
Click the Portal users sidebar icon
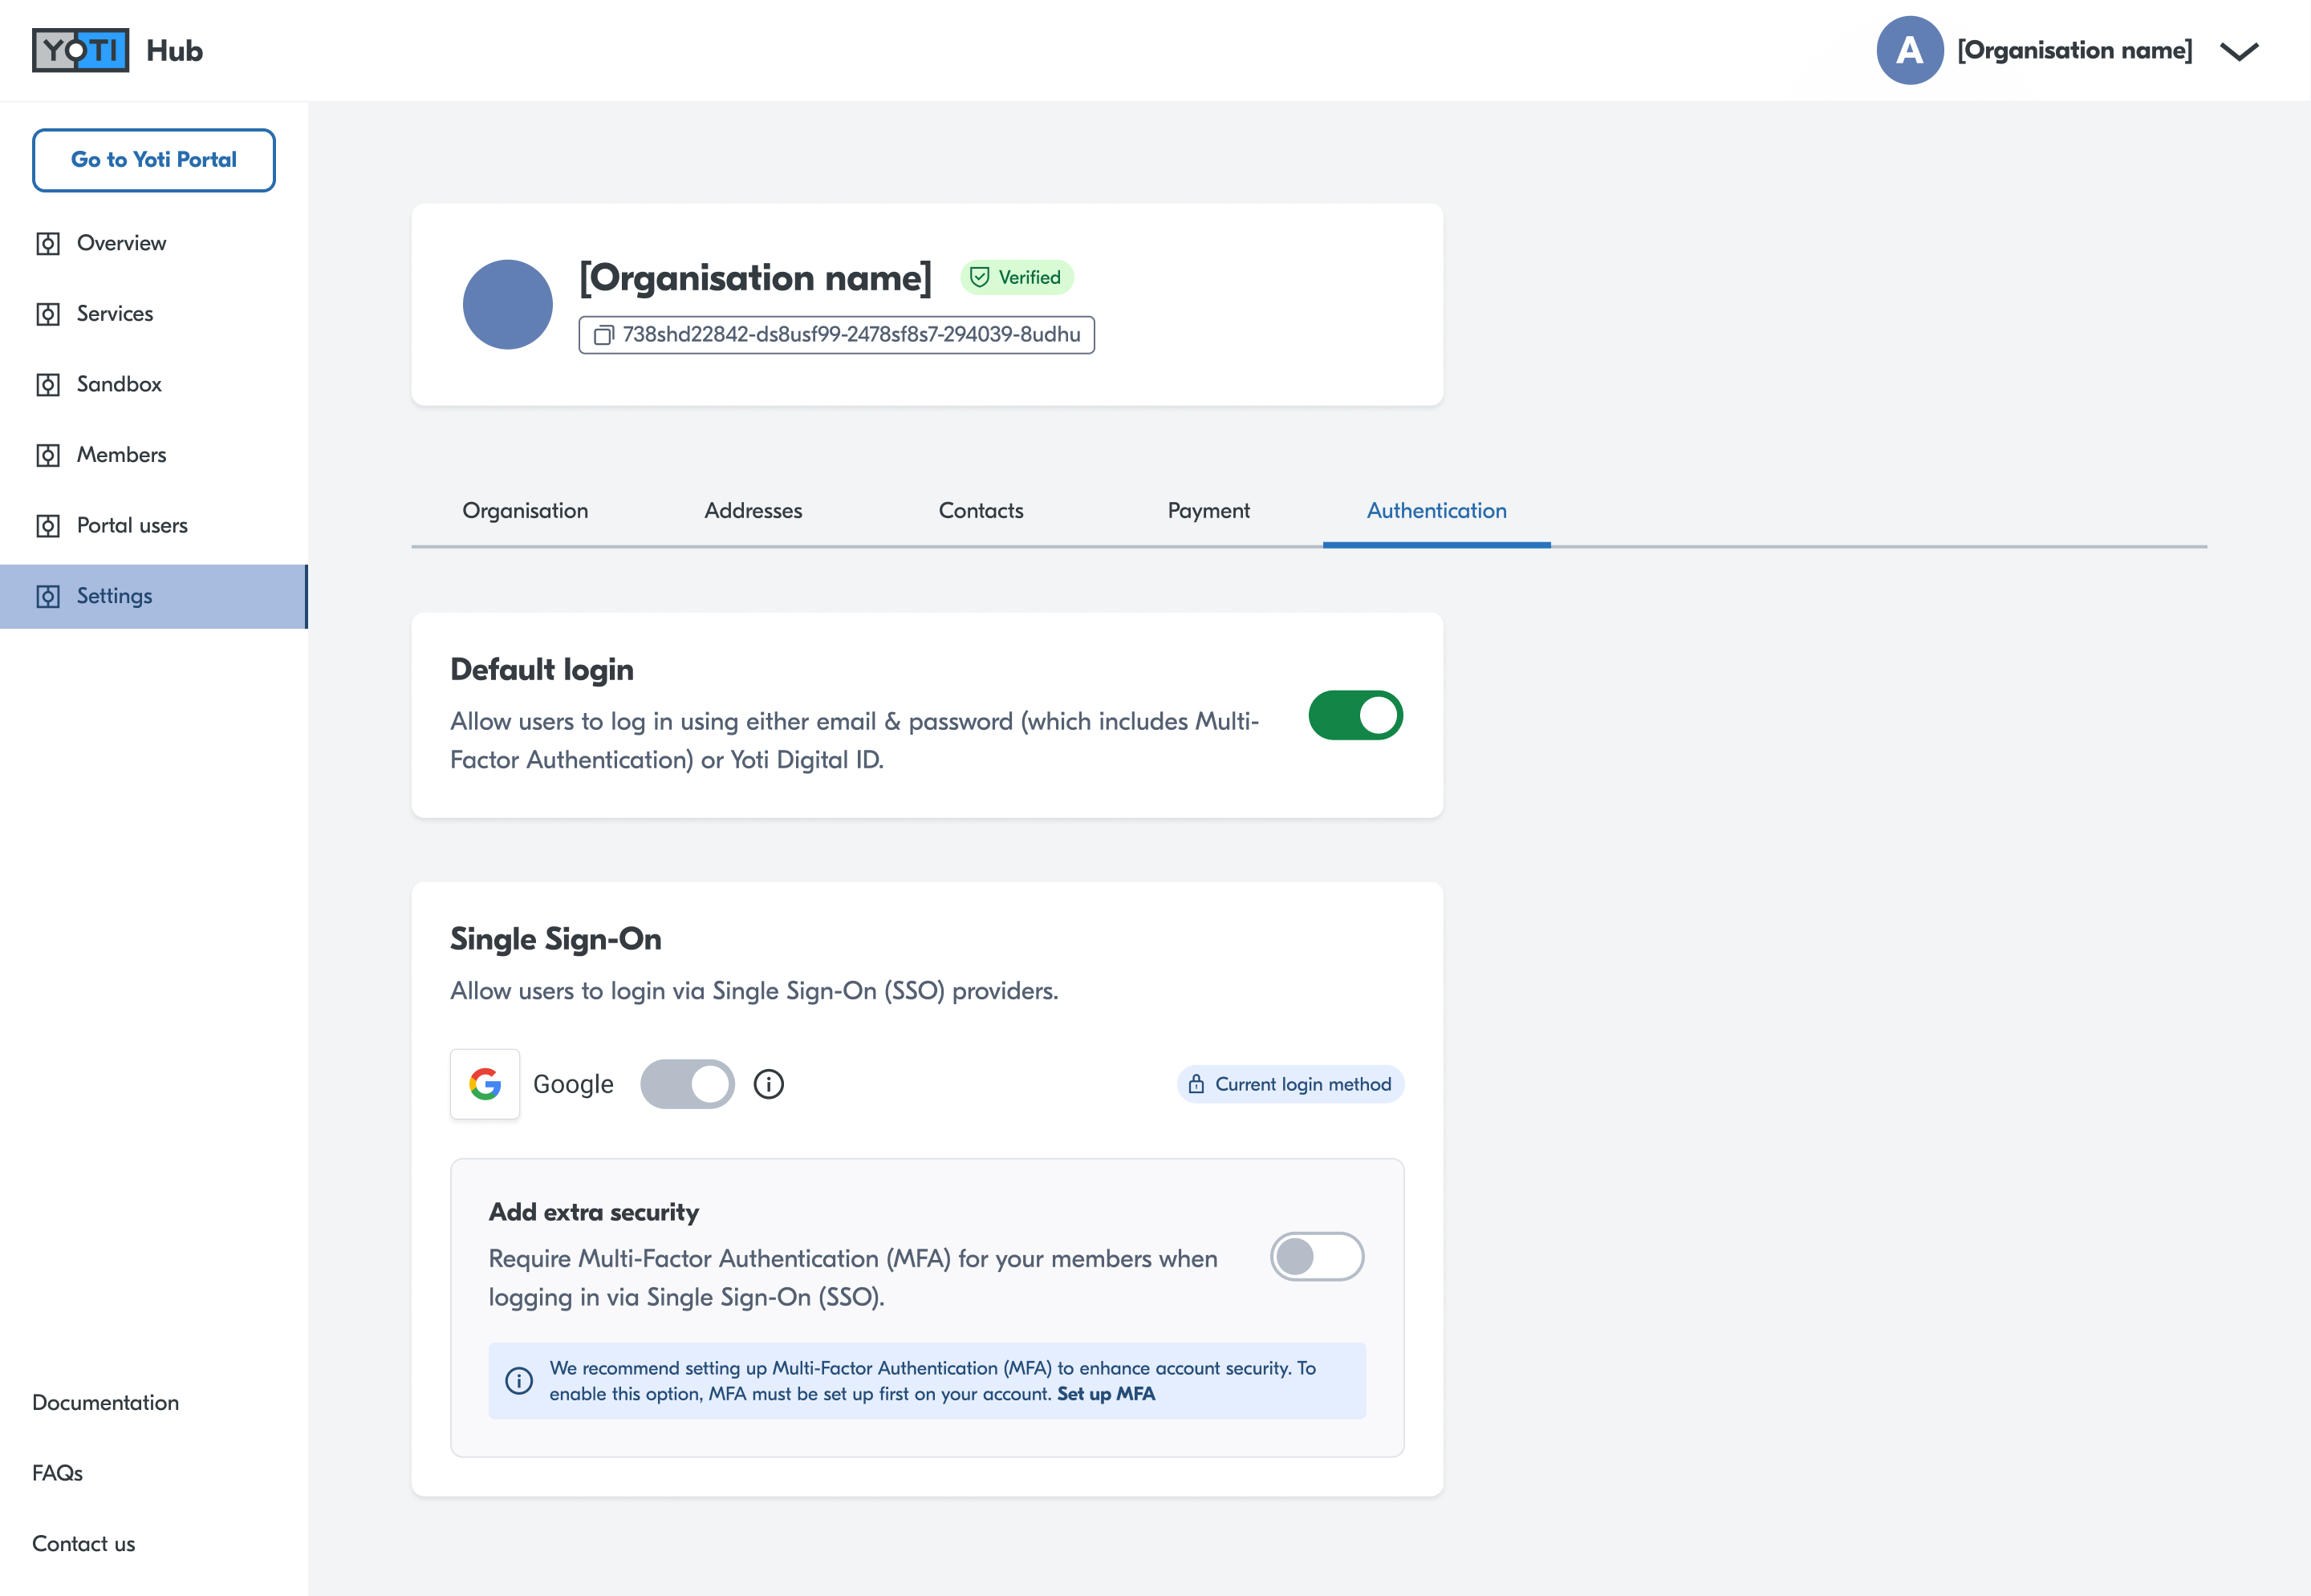tap(48, 526)
